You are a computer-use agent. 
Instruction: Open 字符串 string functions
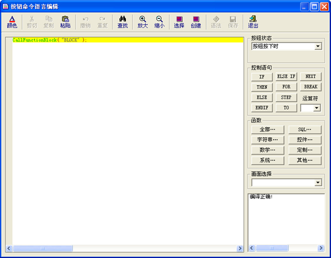click(268, 140)
